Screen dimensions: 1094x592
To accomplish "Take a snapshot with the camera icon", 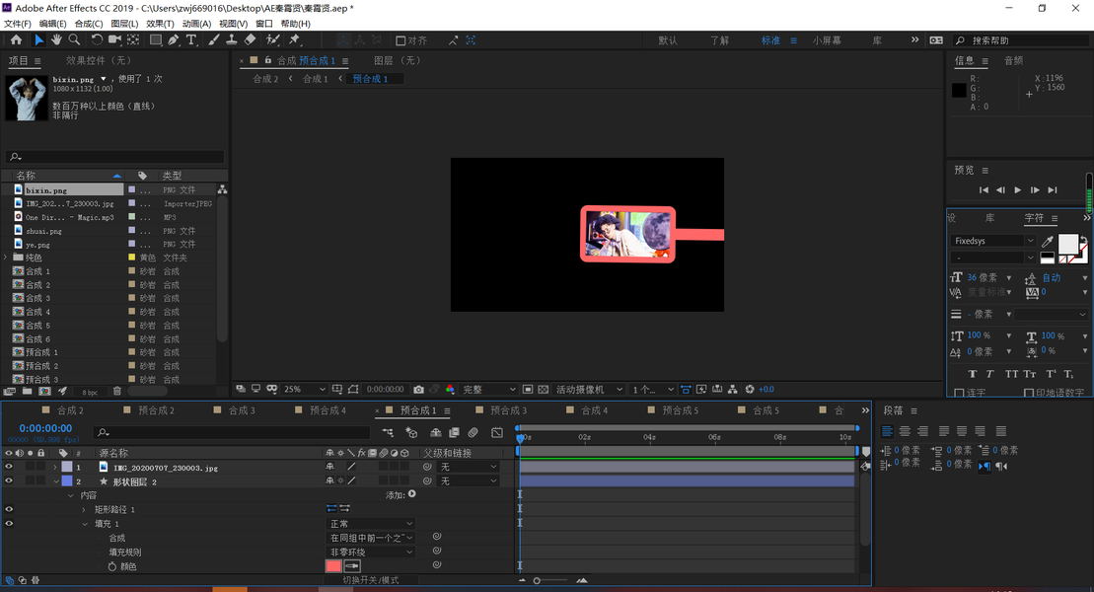I will tap(418, 390).
